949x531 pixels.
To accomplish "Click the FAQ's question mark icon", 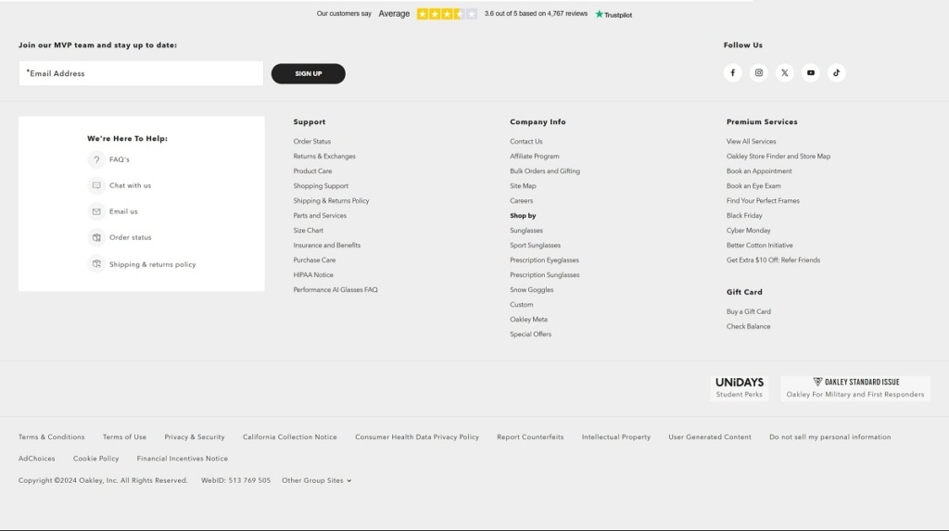I will click(96, 159).
